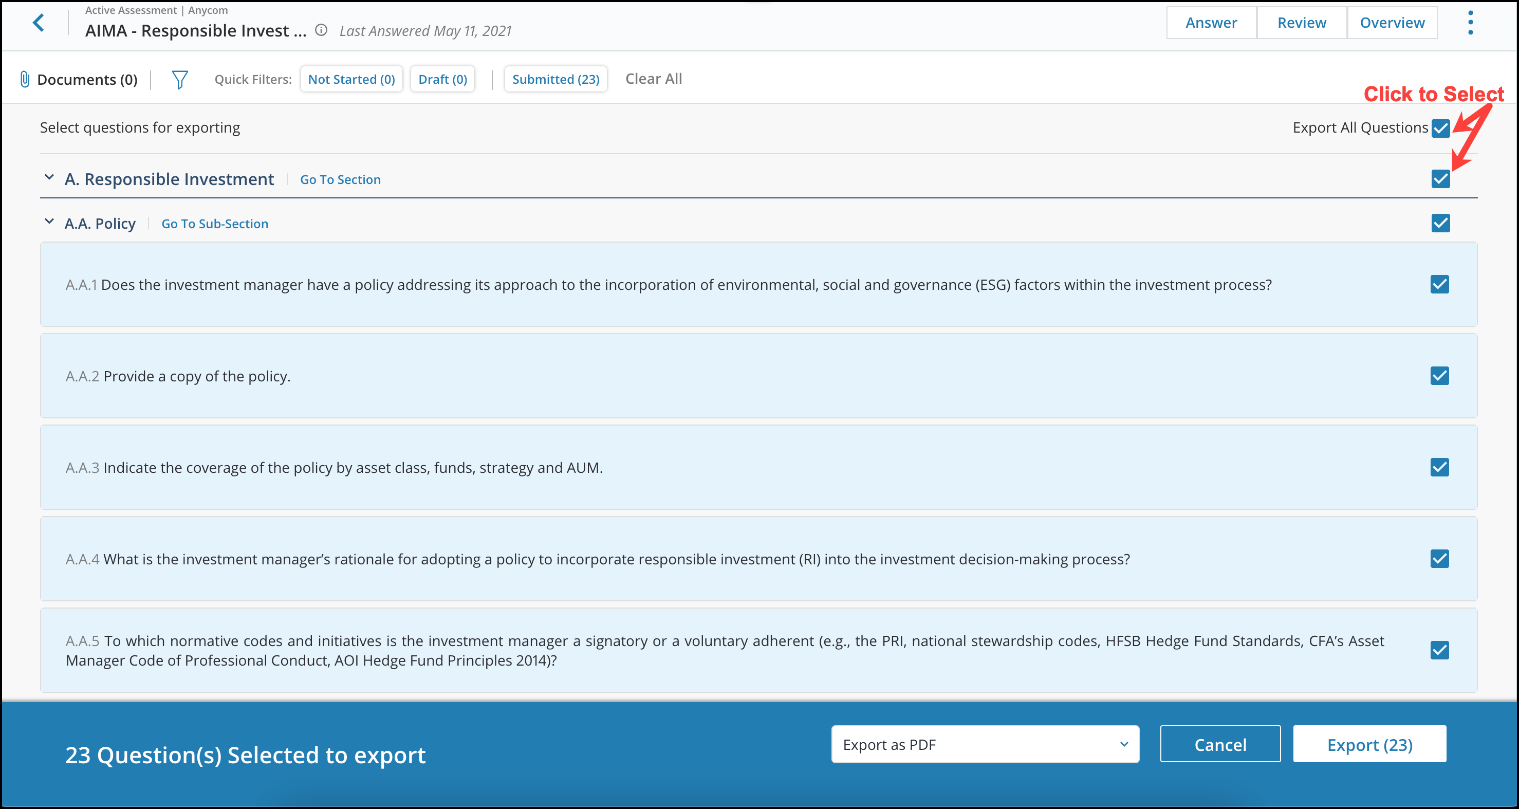Apply the Submitted (23) quick filter
Viewport: 1519px width, 809px height.
[555, 79]
